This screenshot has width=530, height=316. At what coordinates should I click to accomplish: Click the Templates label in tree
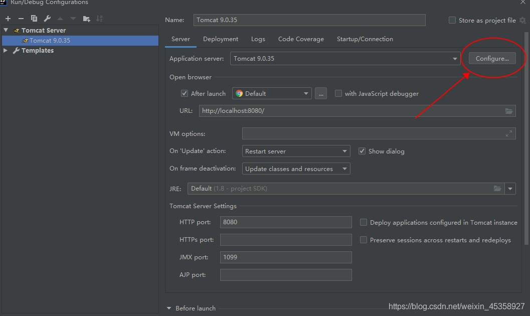[x=38, y=50]
